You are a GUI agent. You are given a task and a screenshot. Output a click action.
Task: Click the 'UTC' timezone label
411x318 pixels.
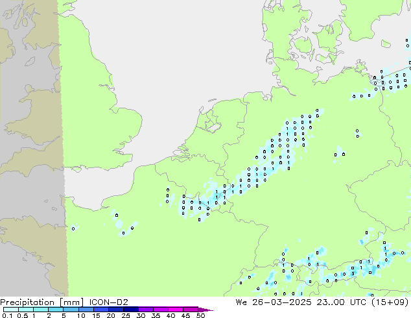[358, 302]
